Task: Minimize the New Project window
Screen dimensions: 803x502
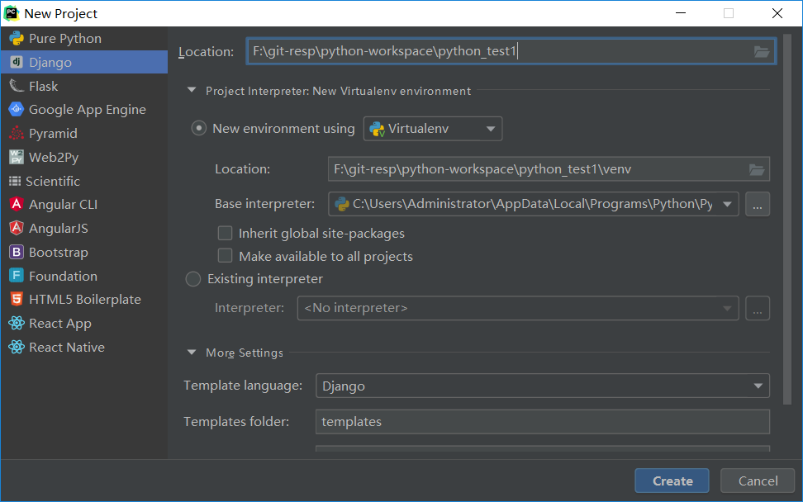Action: tap(681, 13)
